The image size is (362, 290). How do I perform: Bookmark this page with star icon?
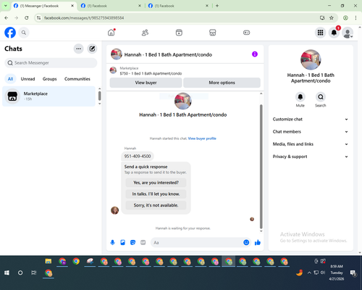click(x=332, y=17)
